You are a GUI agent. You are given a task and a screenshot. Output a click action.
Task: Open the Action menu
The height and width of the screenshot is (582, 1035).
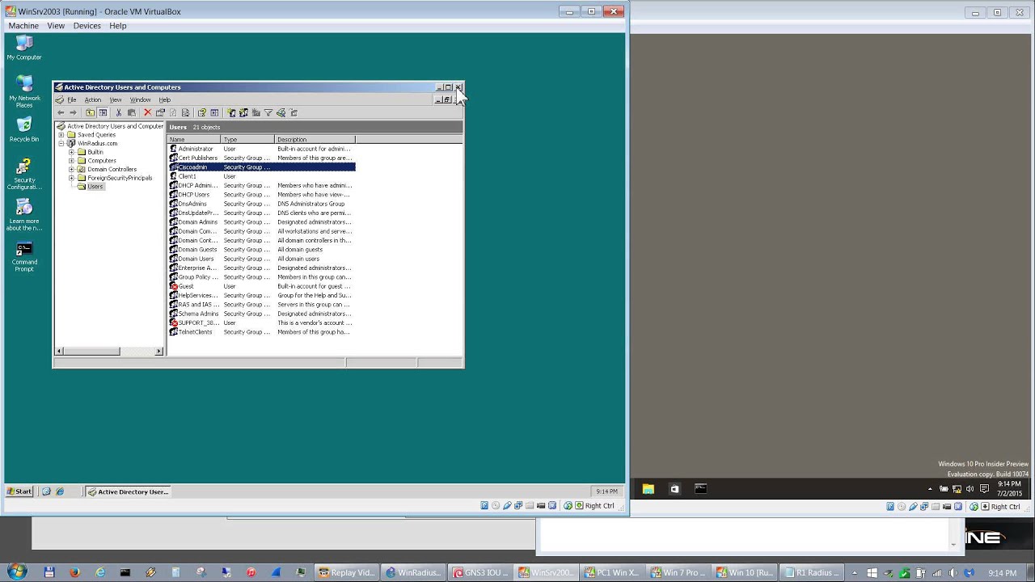(93, 99)
